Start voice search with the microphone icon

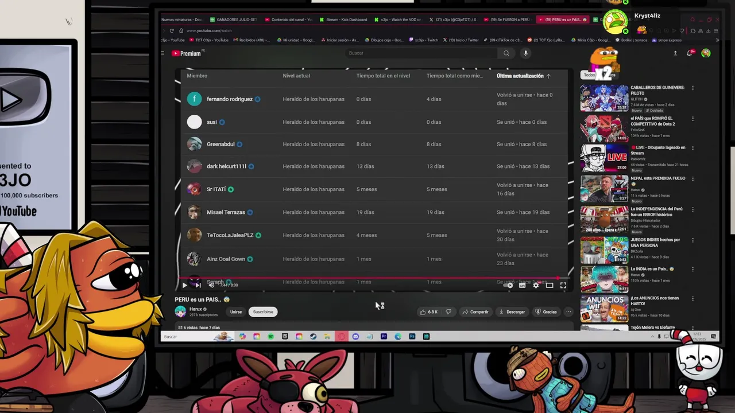click(525, 53)
